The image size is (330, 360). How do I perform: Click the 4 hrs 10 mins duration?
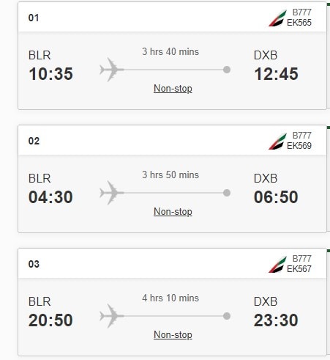point(170,298)
